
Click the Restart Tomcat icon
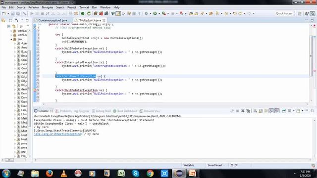coord(106,13)
